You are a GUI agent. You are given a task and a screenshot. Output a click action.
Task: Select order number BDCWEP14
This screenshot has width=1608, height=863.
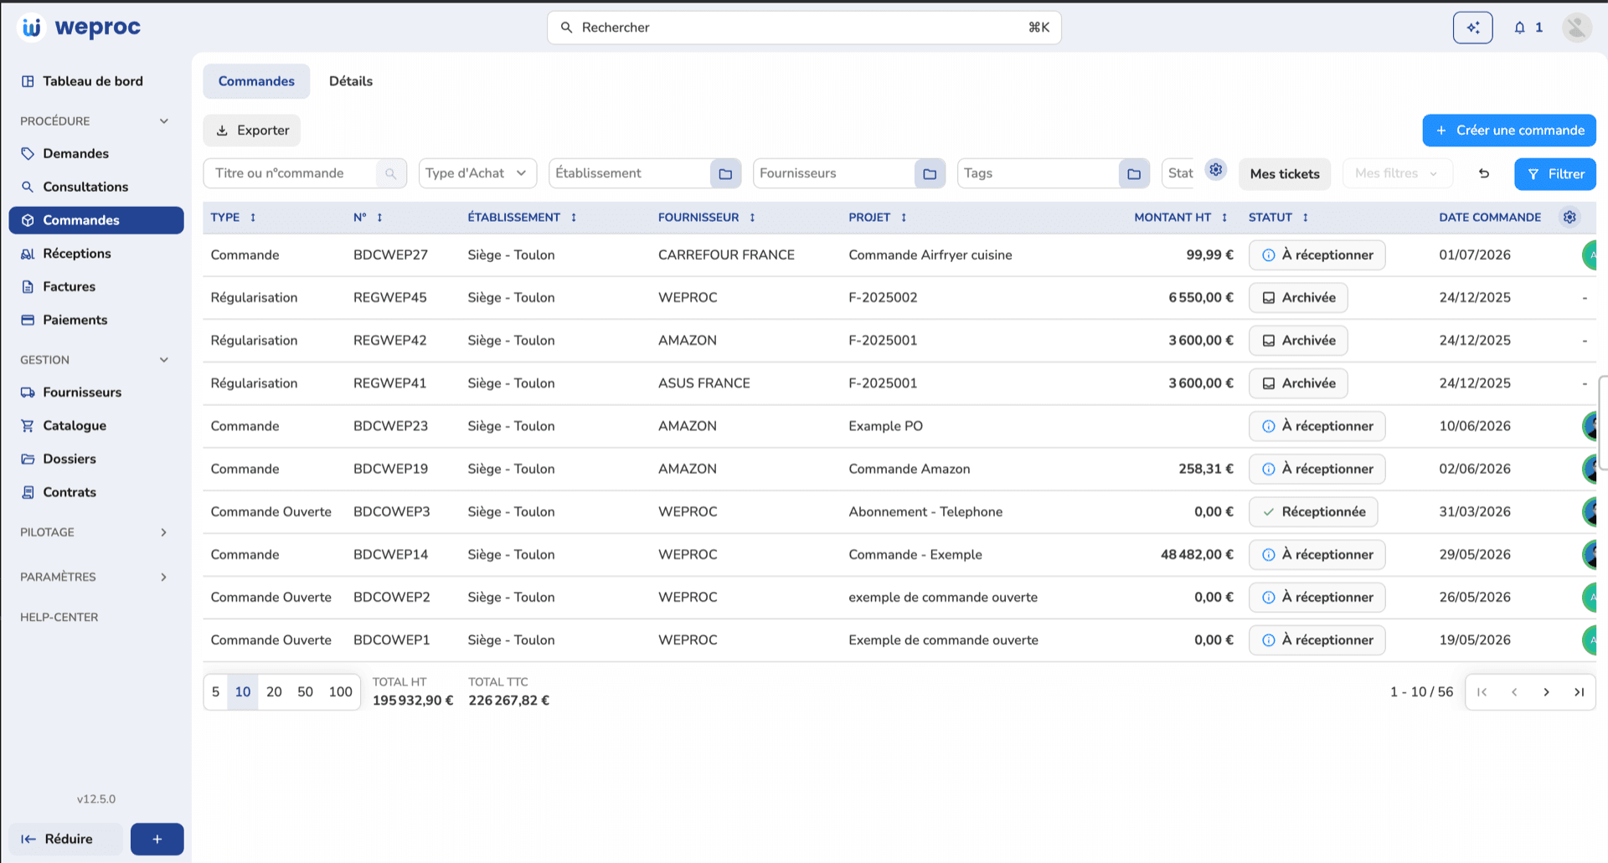click(x=390, y=555)
